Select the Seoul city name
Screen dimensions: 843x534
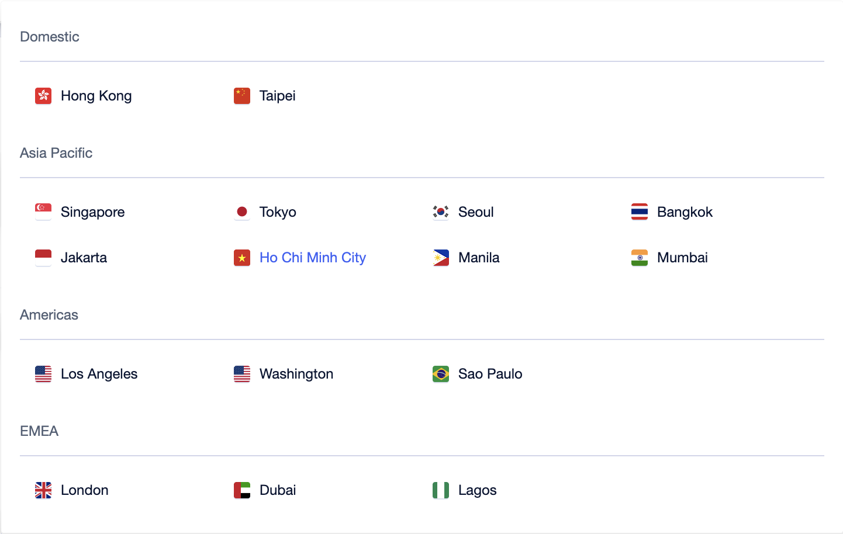pyautogui.click(x=476, y=212)
